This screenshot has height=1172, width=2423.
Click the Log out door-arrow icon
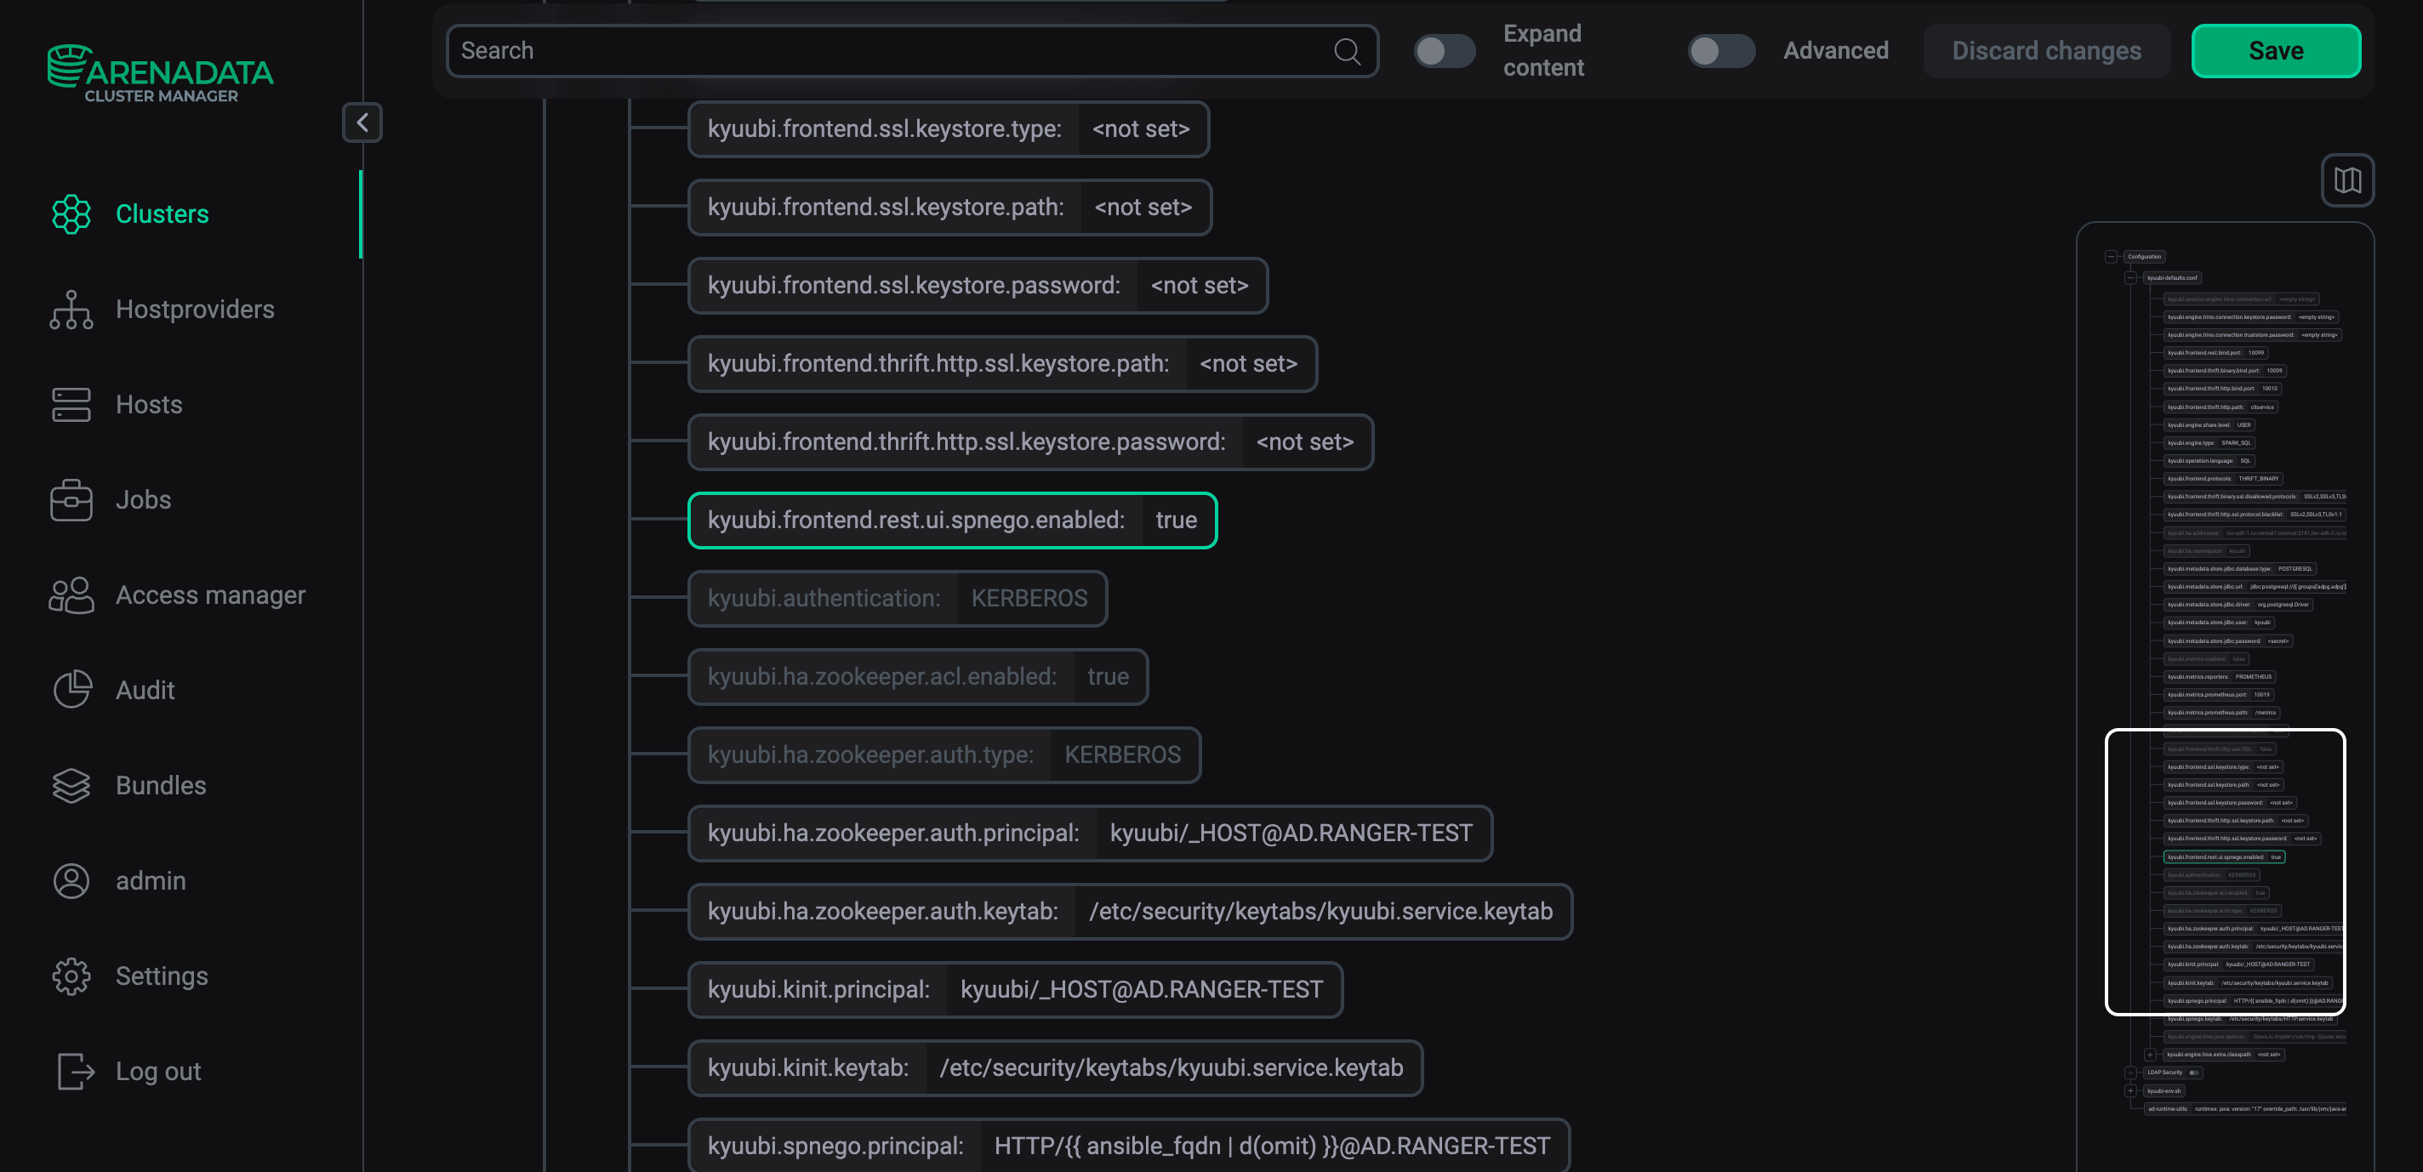click(75, 1072)
